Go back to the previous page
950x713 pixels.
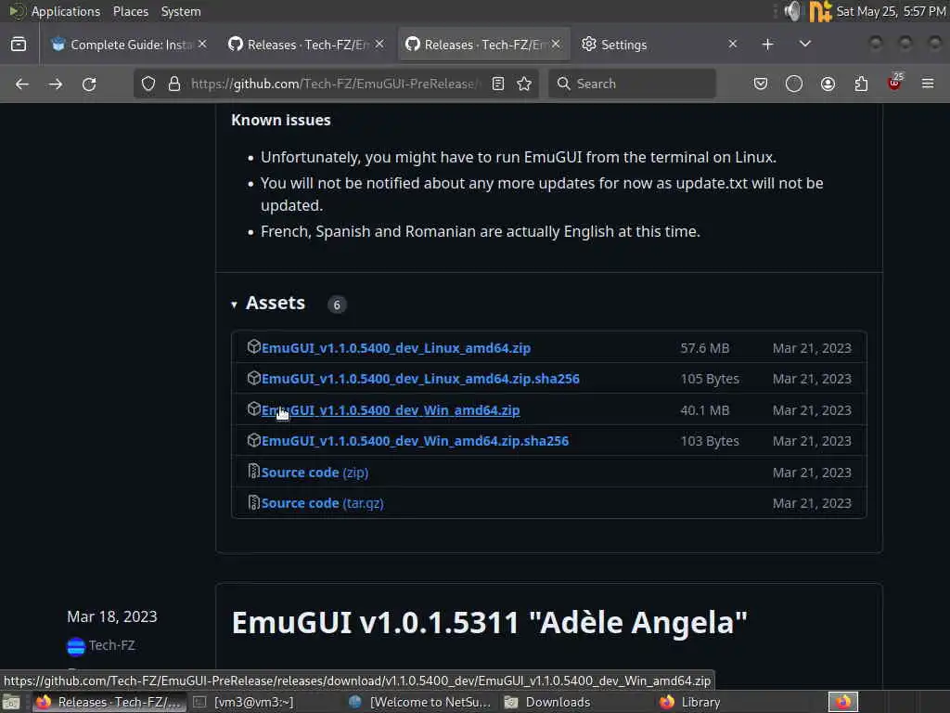pyautogui.click(x=22, y=84)
